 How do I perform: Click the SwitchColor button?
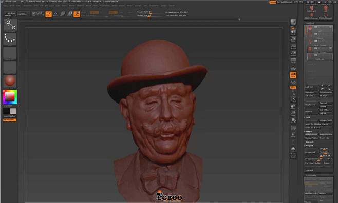[10, 116]
